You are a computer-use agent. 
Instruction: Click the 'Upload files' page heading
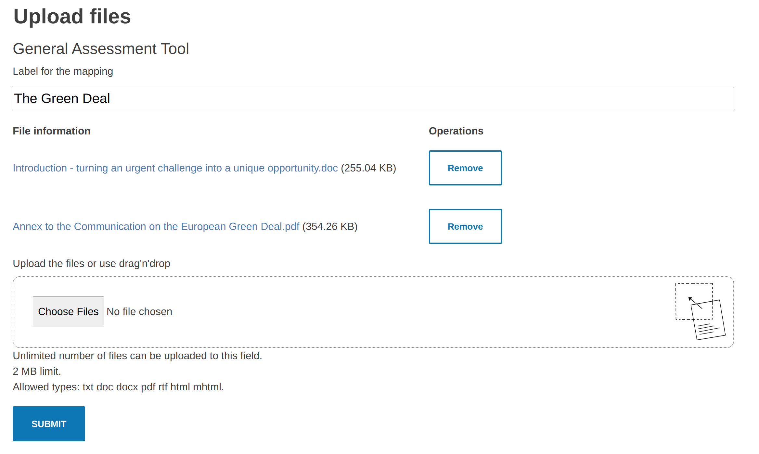[x=72, y=16]
